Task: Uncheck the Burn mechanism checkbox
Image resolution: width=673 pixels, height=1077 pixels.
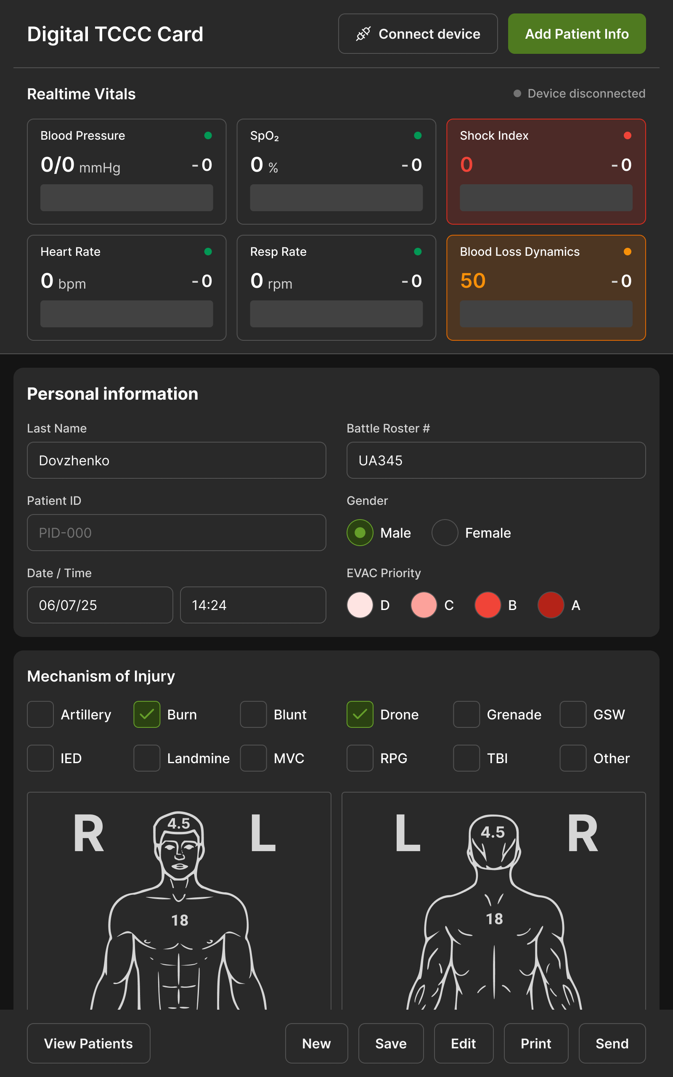Action: [147, 714]
